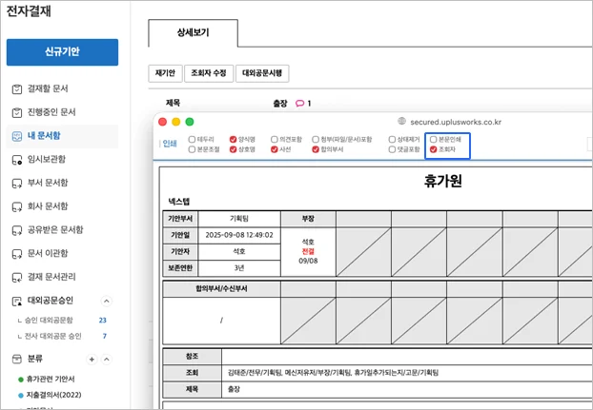Click the 조회자 수정 button
Viewport: 593px width, 410px height.
[x=208, y=73]
